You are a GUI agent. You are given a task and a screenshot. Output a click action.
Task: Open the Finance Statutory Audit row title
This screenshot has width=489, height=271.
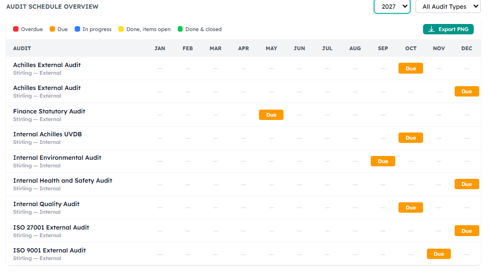(x=49, y=111)
